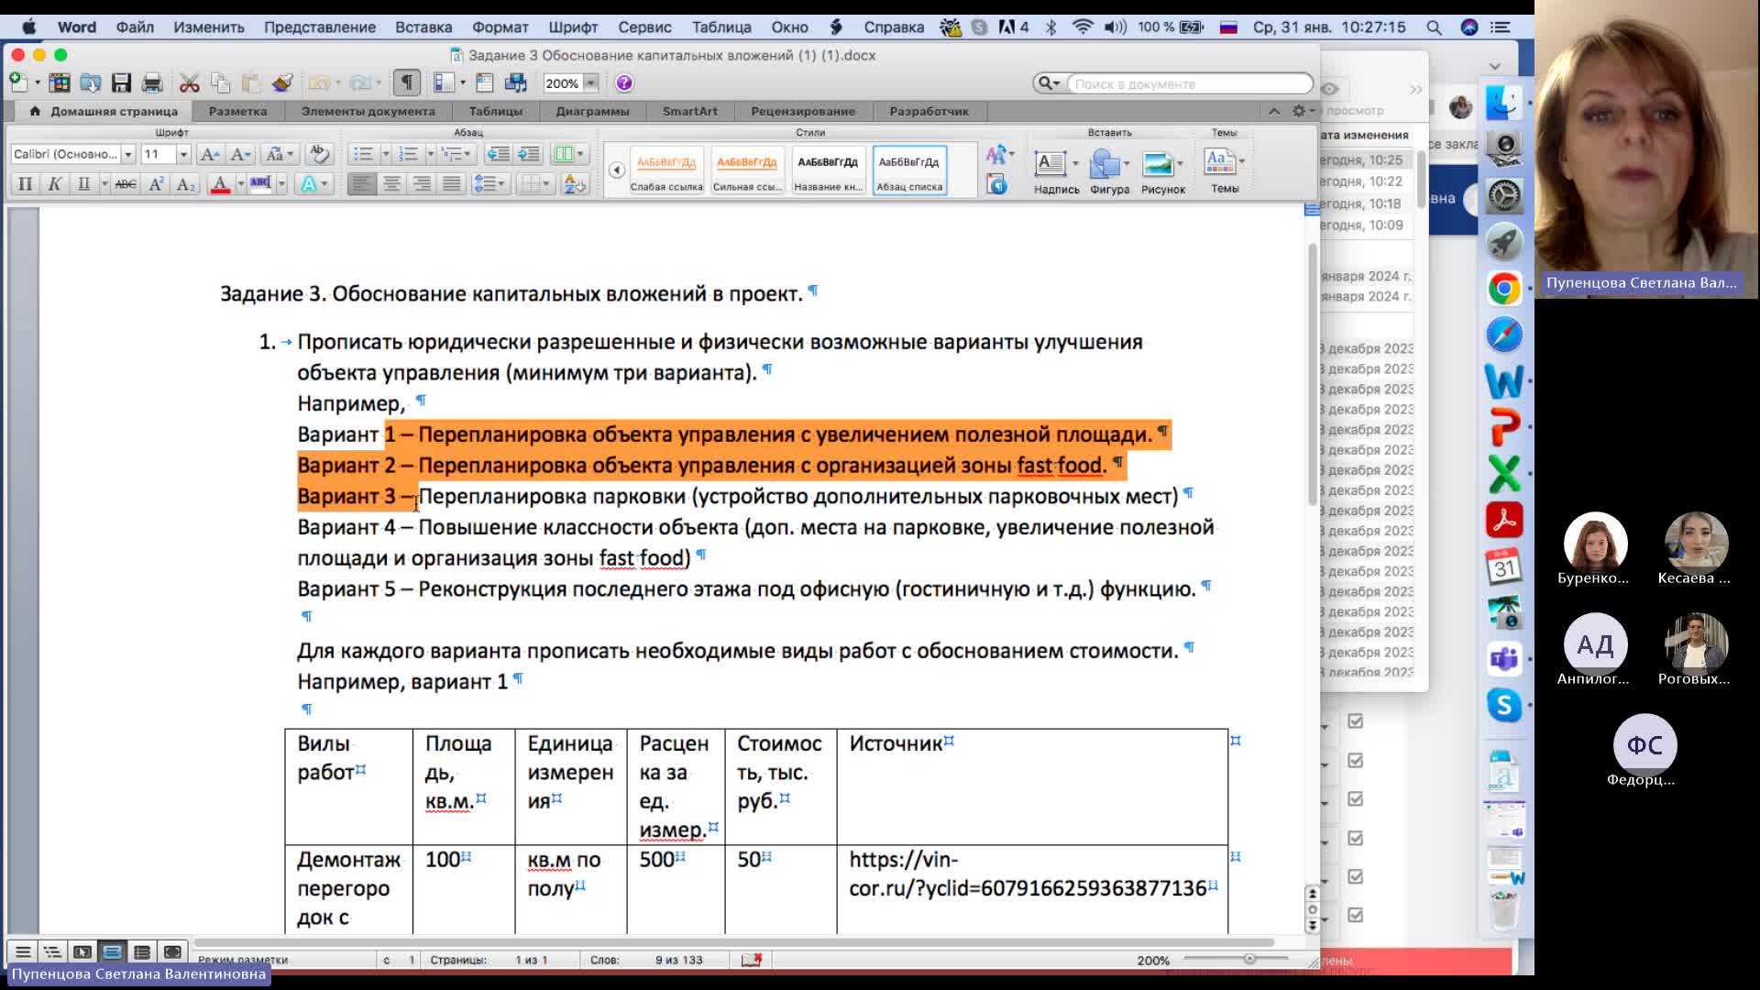Screen dimensions: 1760x990
Task: Open the borders dropdown
Action: 533,184
